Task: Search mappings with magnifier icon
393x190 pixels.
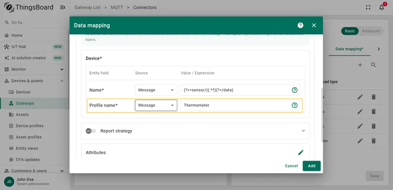Action: pyautogui.click(x=373, y=65)
